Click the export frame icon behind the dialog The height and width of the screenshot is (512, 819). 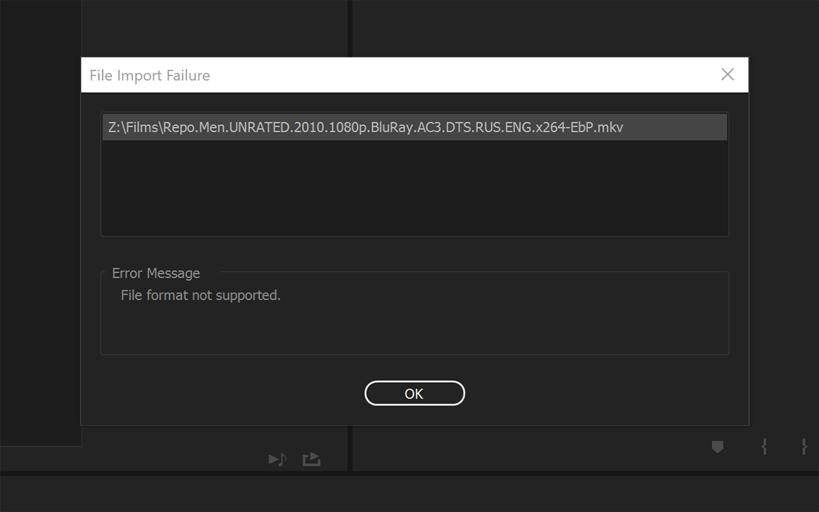pos(312,459)
